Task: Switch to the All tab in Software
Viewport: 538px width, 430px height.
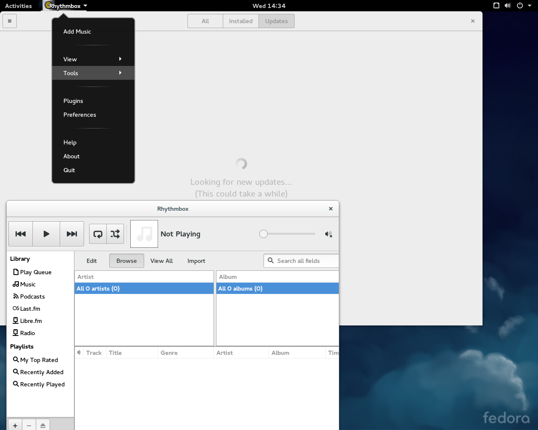Action: pyautogui.click(x=205, y=21)
